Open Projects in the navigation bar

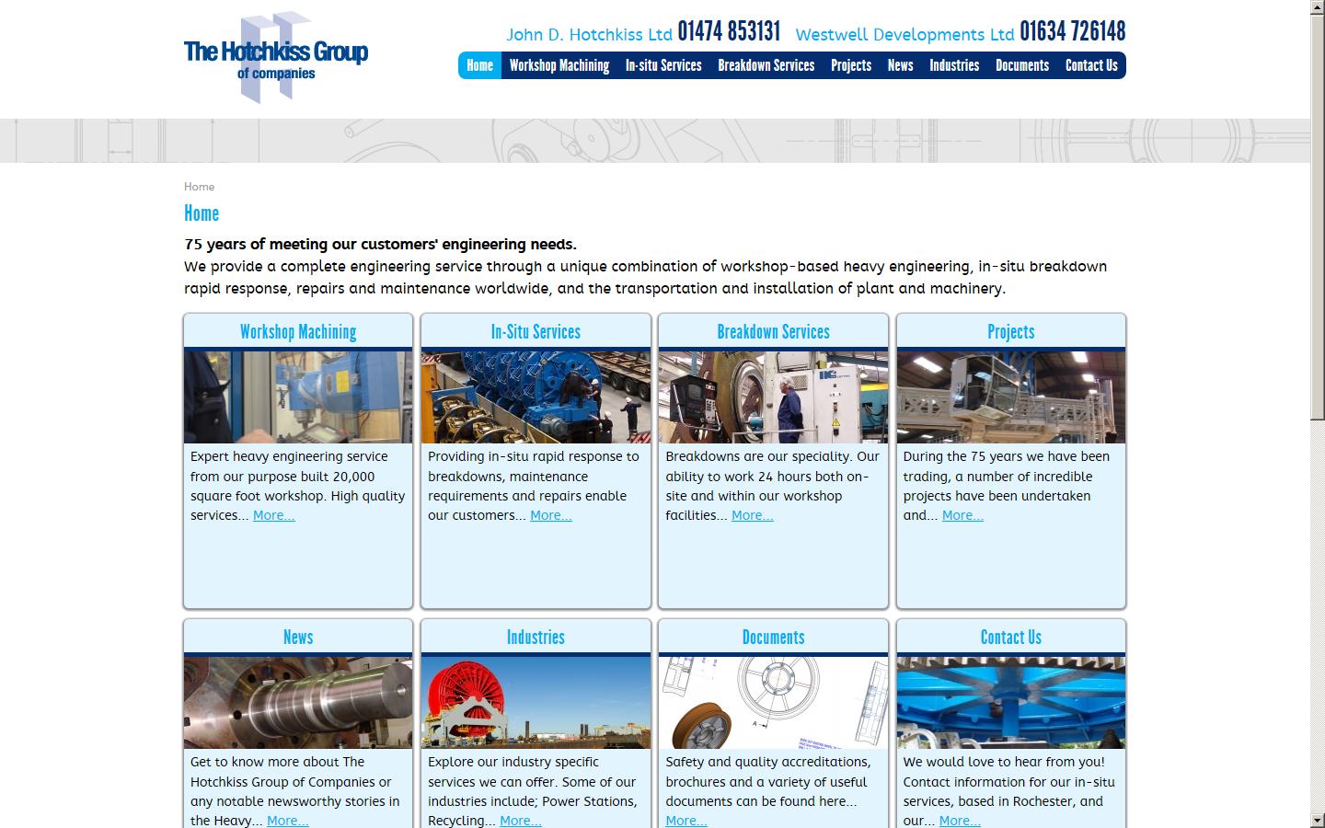point(851,65)
